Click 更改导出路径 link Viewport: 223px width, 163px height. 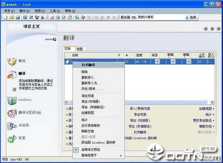(202, 120)
